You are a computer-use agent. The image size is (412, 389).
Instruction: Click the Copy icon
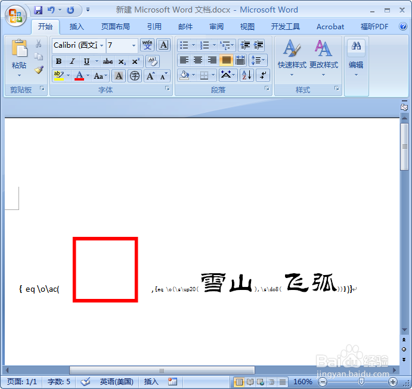pyautogui.click(x=39, y=57)
